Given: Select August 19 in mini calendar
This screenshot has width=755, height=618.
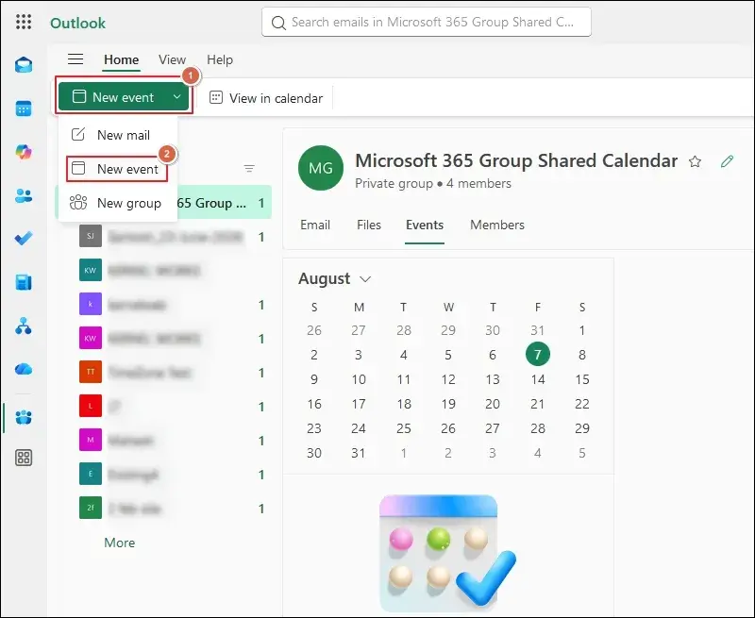Looking at the screenshot, I should (x=447, y=404).
